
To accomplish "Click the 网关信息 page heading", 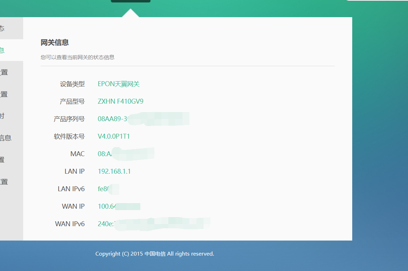I will [55, 43].
